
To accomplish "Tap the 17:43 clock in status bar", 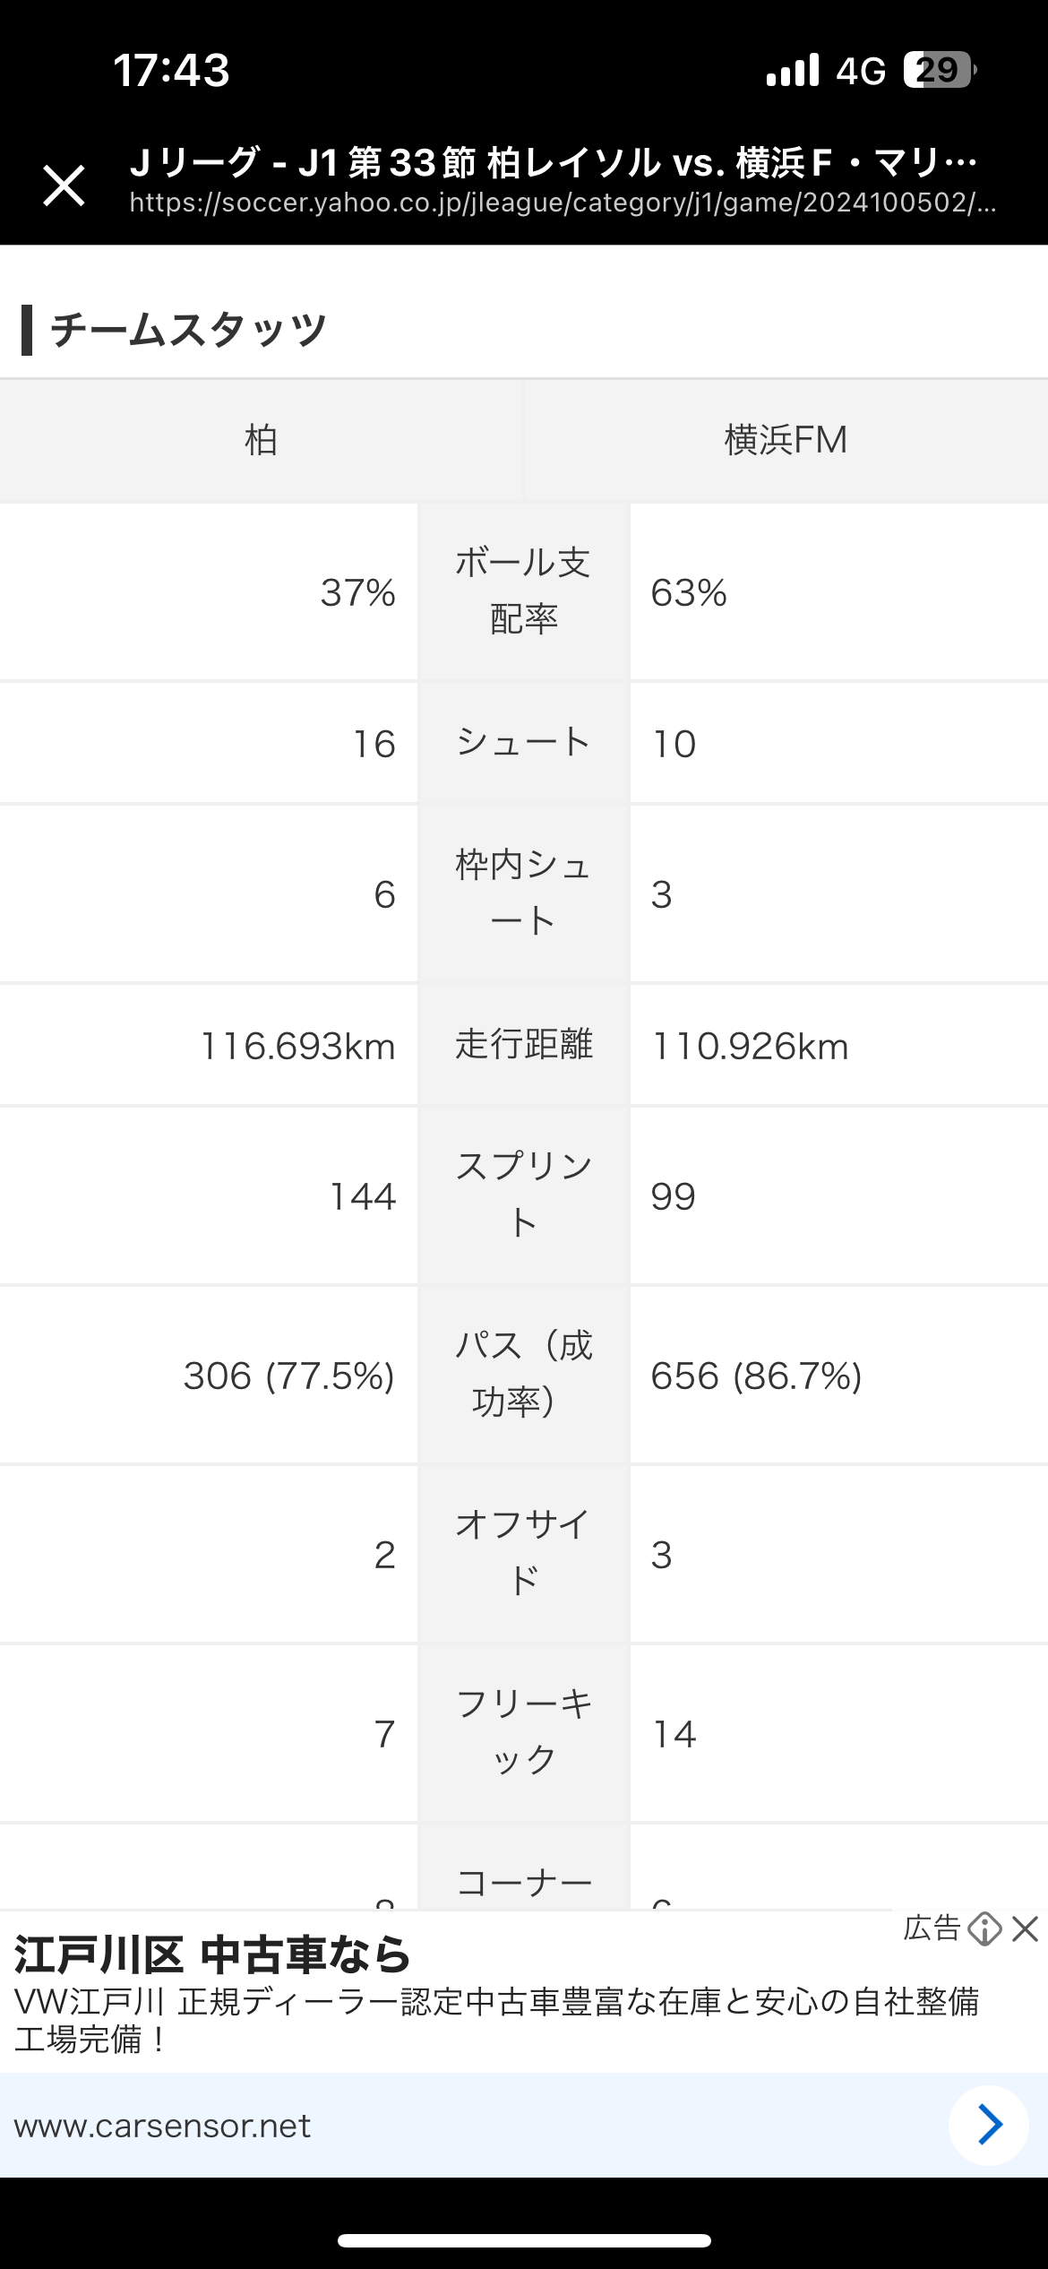I will pos(171,70).
